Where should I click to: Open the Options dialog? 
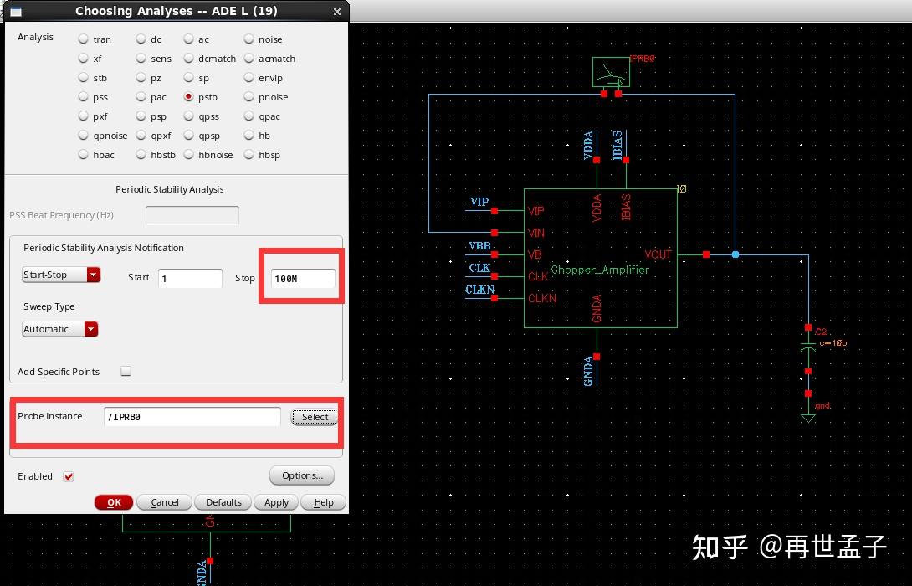point(301,475)
